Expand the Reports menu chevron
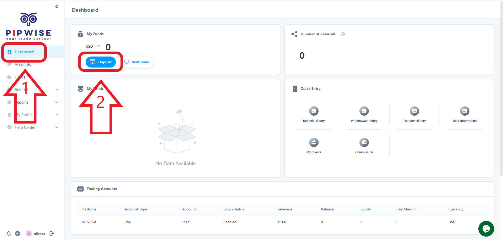Screen dimensions: 503x240 point(57,102)
